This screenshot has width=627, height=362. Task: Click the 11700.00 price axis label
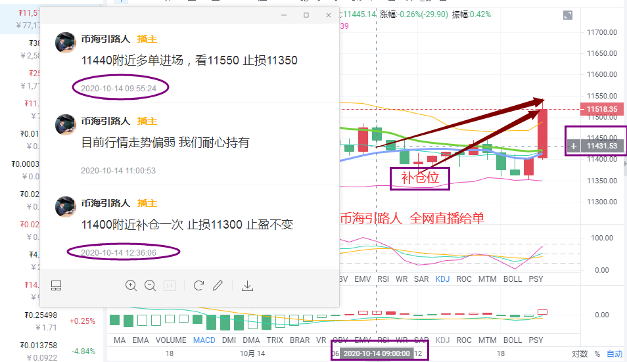(602, 32)
